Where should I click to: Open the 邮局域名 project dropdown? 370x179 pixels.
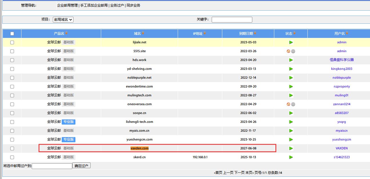tap(63, 20)
